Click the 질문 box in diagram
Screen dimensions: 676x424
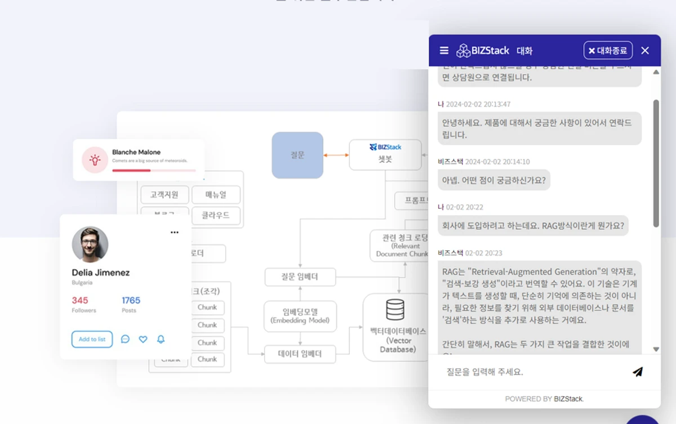point(297,155)
